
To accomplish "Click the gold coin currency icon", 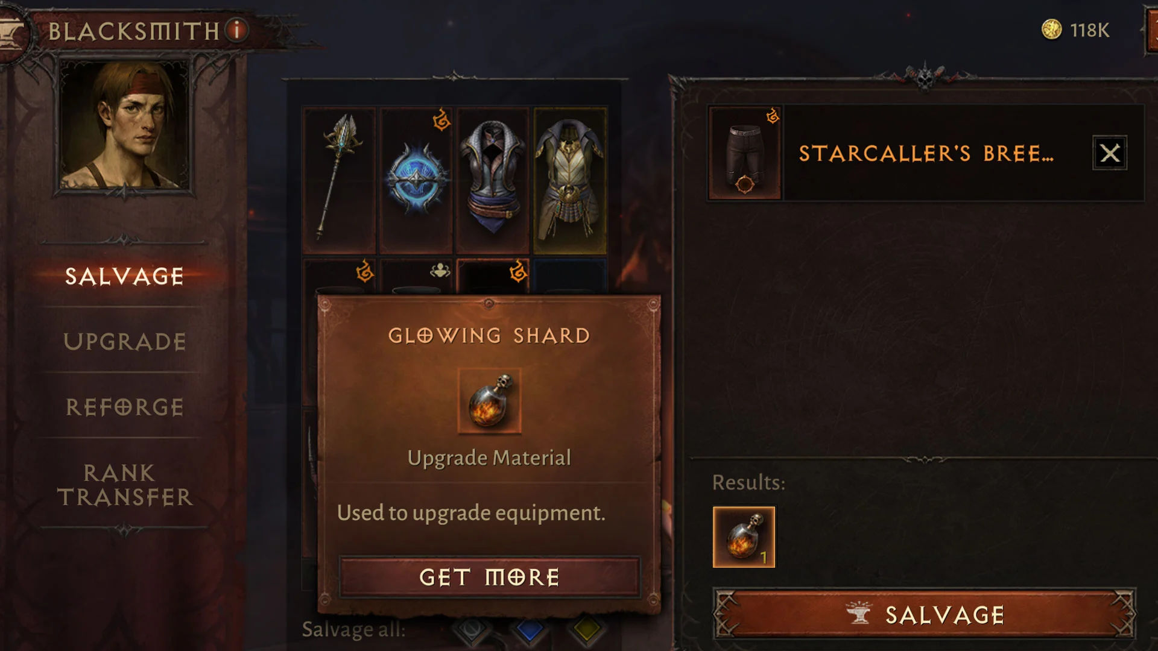I will coord(1051,30).
